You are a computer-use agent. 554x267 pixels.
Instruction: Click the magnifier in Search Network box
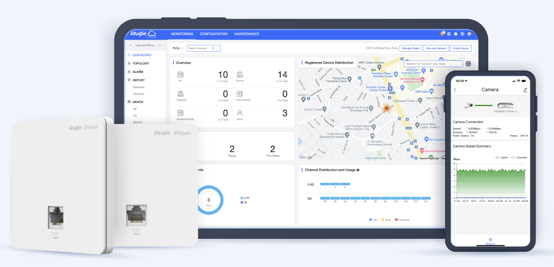pyautogui.click(x=214, y=48)
